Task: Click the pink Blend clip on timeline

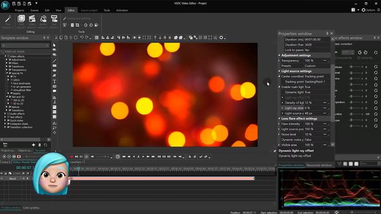Action: point(163,178)
